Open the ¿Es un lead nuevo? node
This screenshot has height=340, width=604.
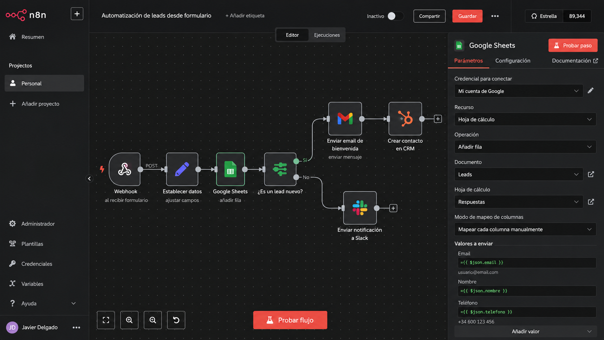pyautogui.click(x=280, y=169)
